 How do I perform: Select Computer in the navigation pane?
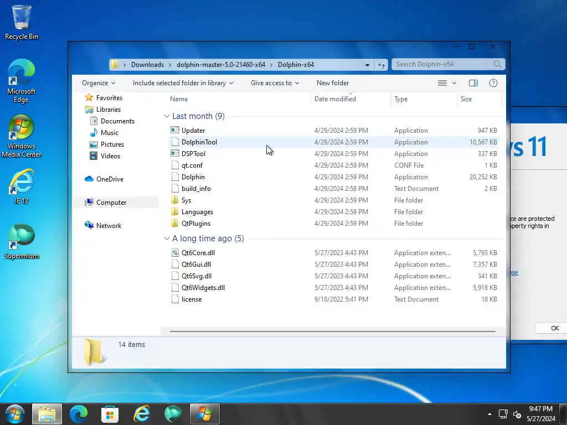(x=116, y=203)
